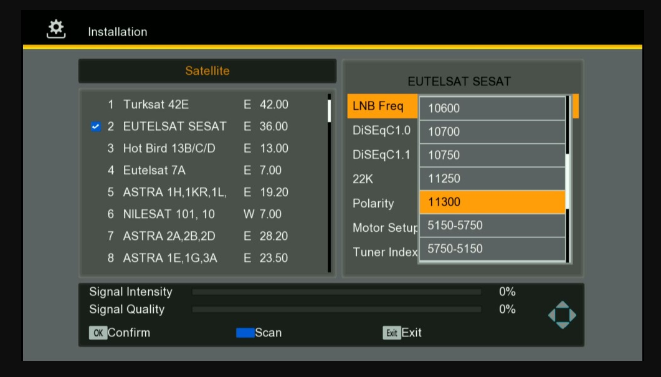This screenshot has height=377, width=661.
Task: Click the Satellite header tab
Action: [207, 71]
